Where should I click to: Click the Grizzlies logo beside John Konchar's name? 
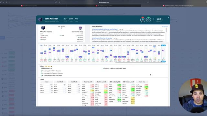coord(40,20)
